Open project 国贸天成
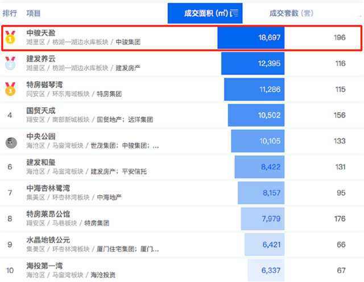The image size is (364, 282). coord(41,111)
